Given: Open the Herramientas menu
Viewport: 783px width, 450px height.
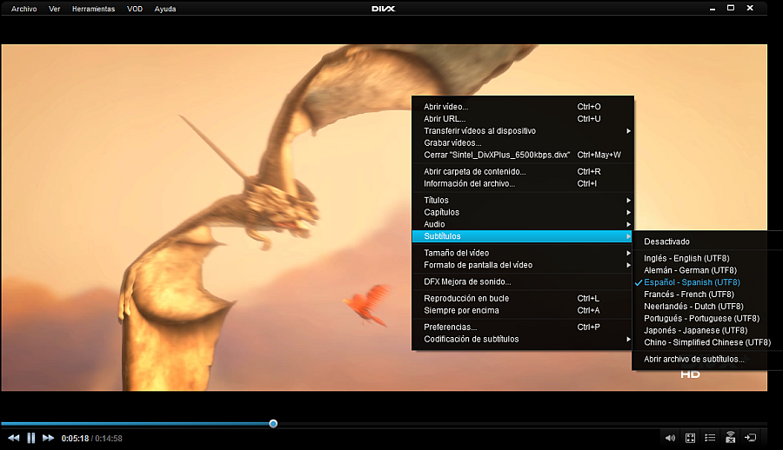Looking at the screenshot, I should (93, 9).
